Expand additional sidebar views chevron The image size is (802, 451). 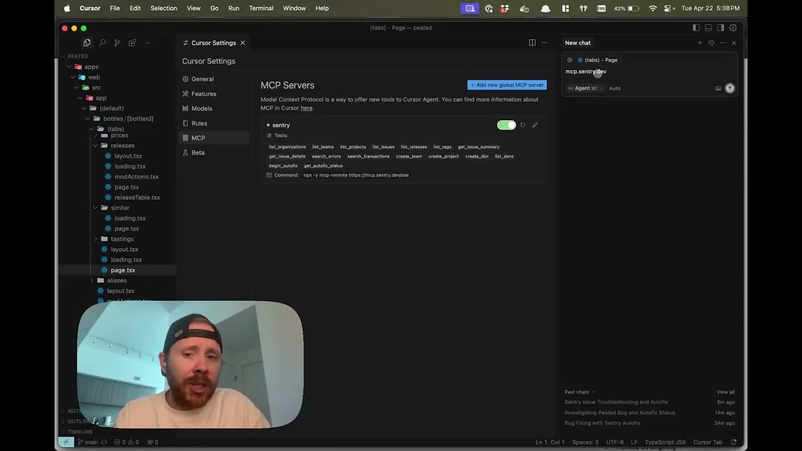(147, 43)
